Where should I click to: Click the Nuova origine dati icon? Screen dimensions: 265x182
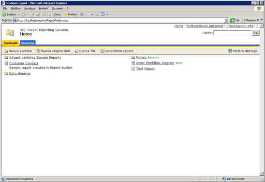coord(38,51)
